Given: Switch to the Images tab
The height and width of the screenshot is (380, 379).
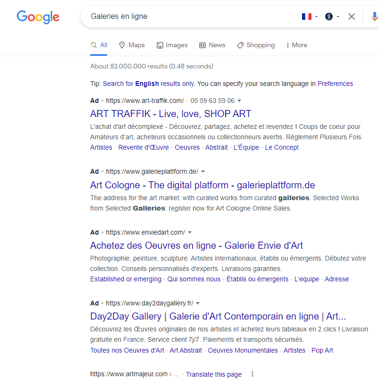Looking at the screenshot, I should (172, 45).
